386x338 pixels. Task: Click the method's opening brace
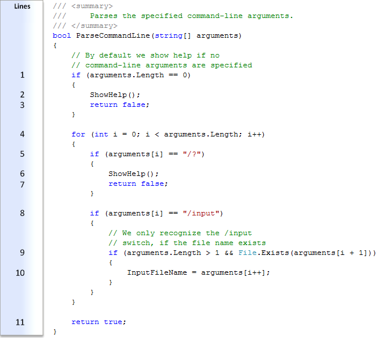(55, 46)
